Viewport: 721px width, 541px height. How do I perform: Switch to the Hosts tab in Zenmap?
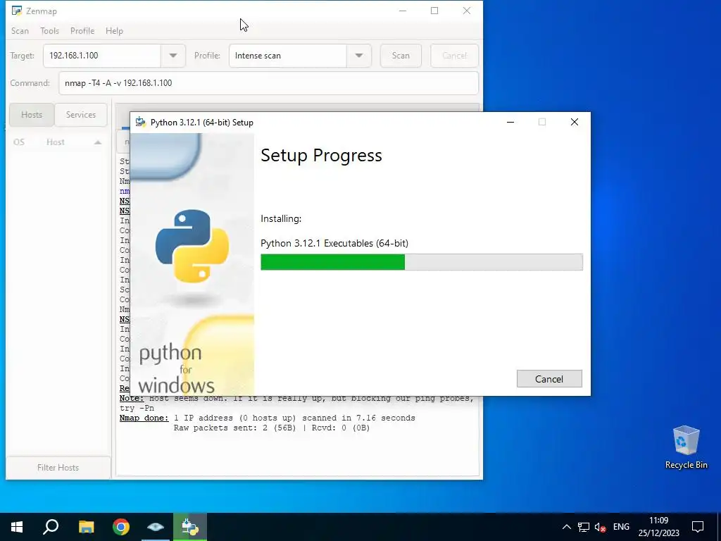coord(32,115)
